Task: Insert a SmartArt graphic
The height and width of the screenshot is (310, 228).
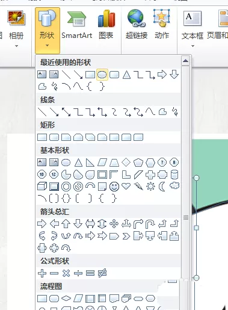Action: point(76,25)
